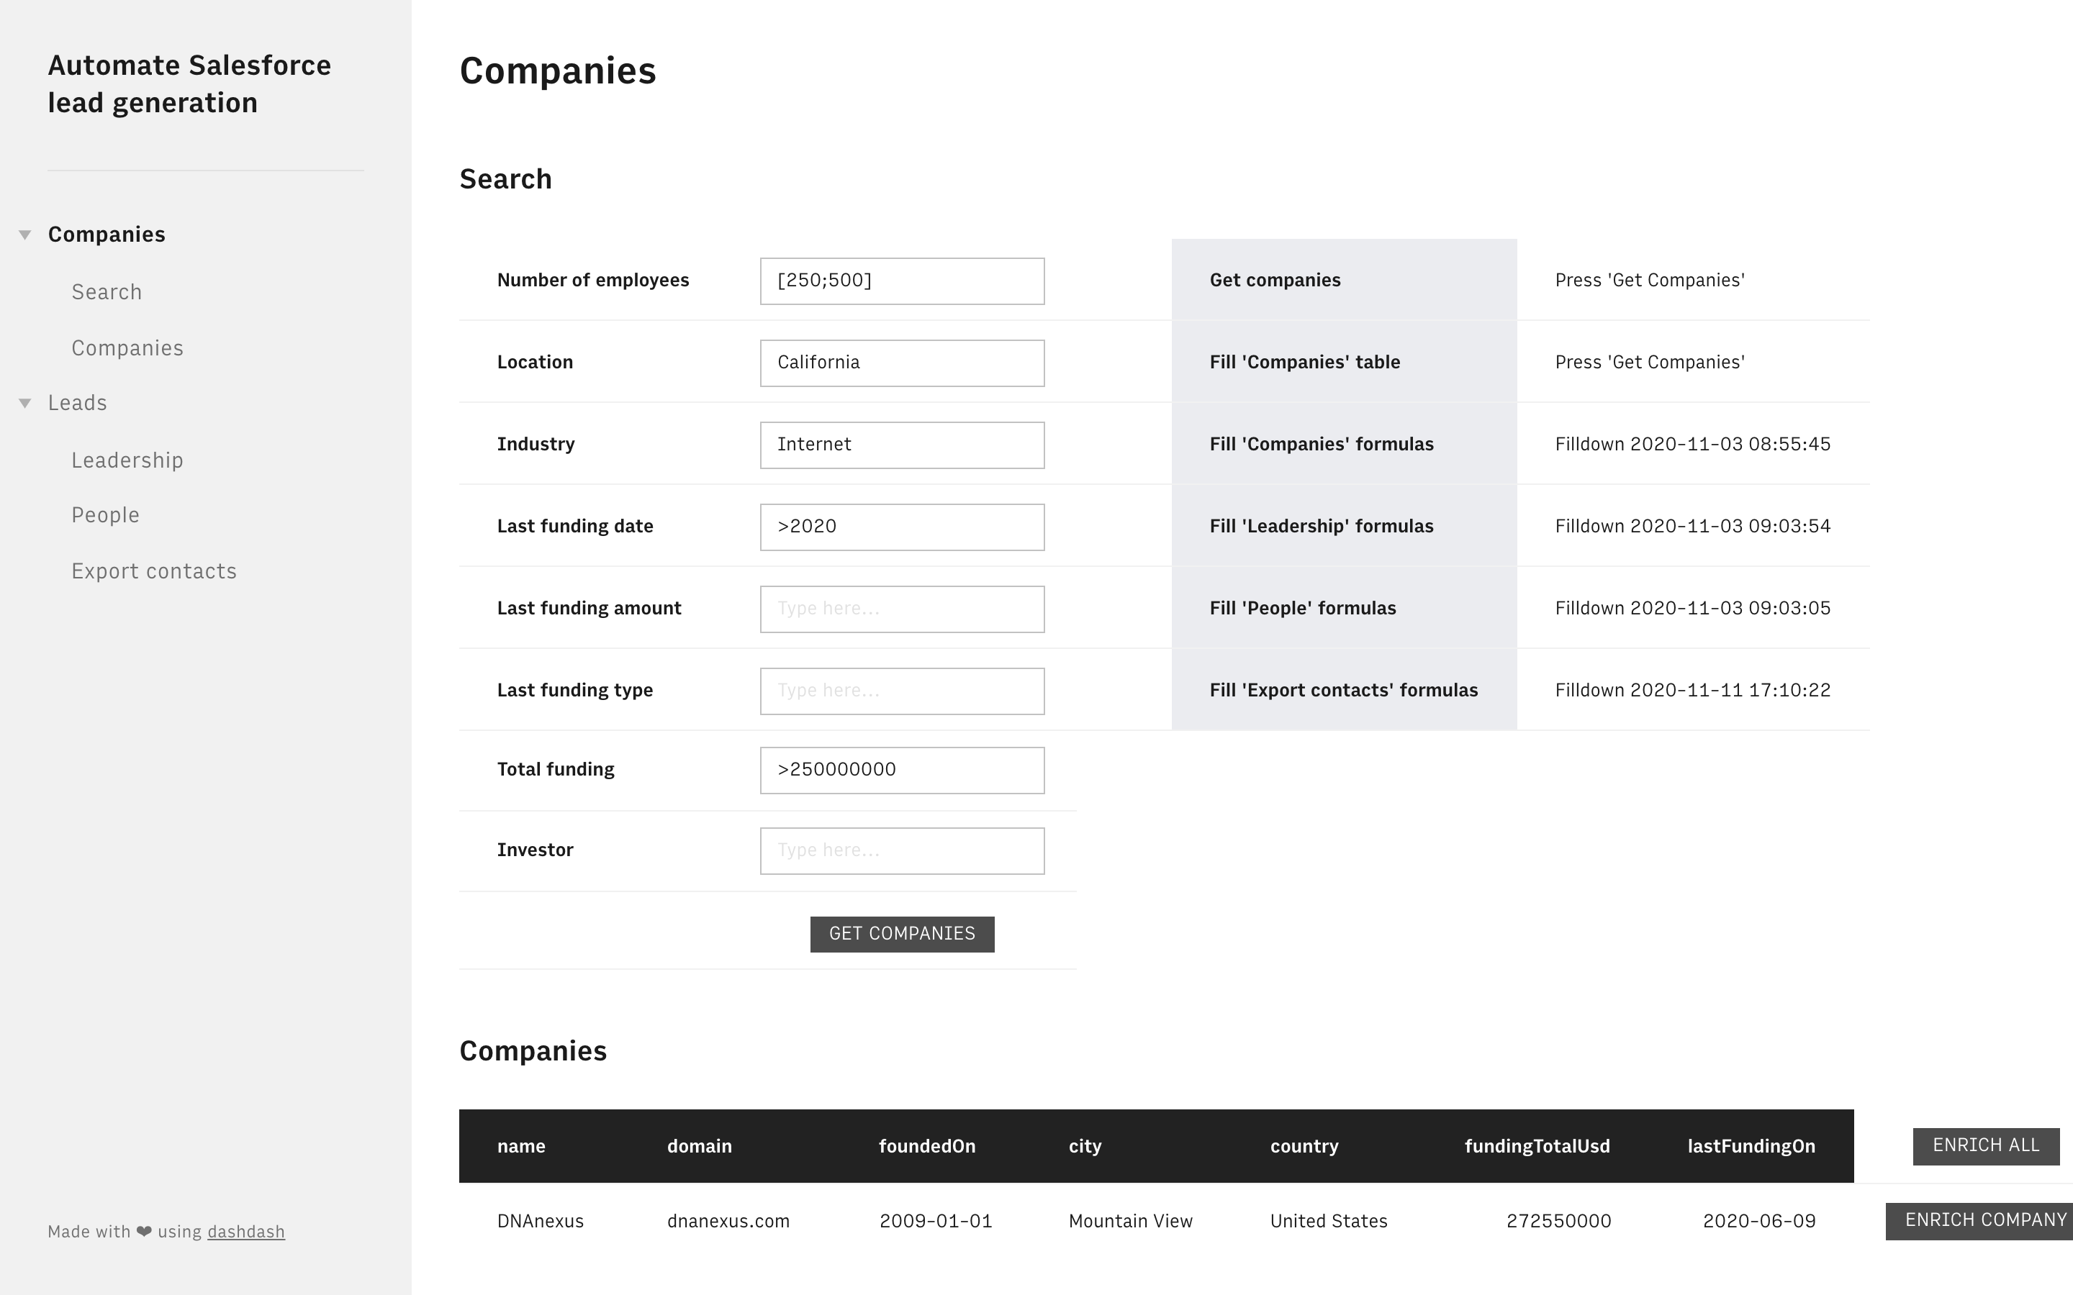
Task: Click the empty Investor input field
Action: click(901, 850)
